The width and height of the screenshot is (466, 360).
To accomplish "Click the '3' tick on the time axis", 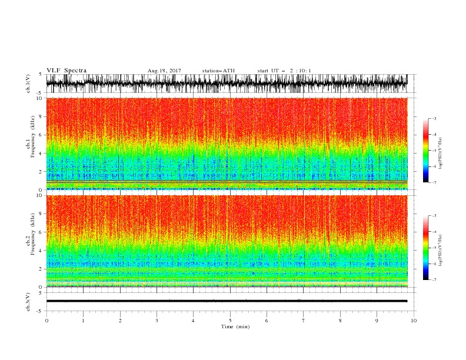I will click(x=157, y=321).
